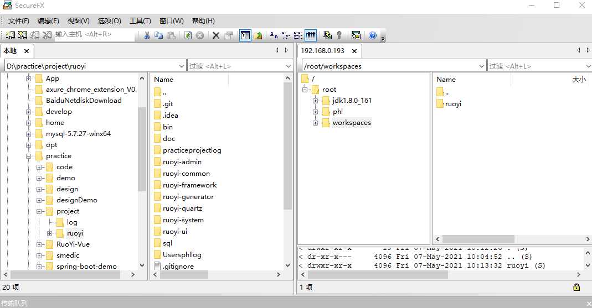
Task: Expand the RuoYi-Vue folder node
Action: (x=39, y=244)
